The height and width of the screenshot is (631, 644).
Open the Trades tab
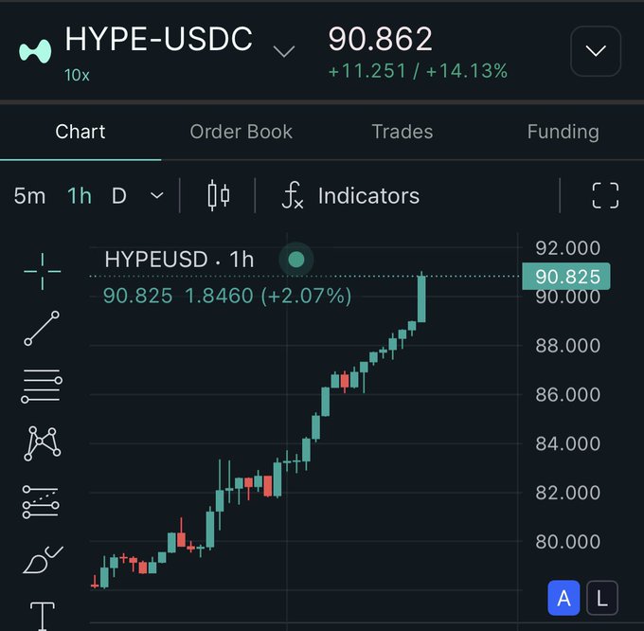(x=402, y=132)
